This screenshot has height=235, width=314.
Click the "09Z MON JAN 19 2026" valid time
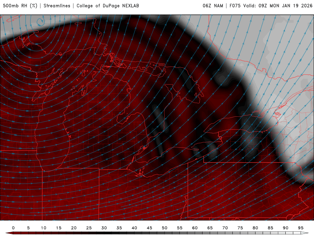pyautogui.click(x=285, y=6)
